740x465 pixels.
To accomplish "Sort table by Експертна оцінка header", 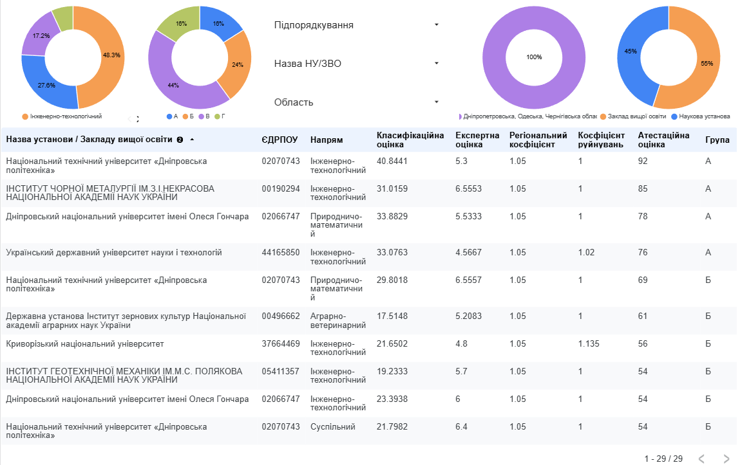I will [477, 140].
